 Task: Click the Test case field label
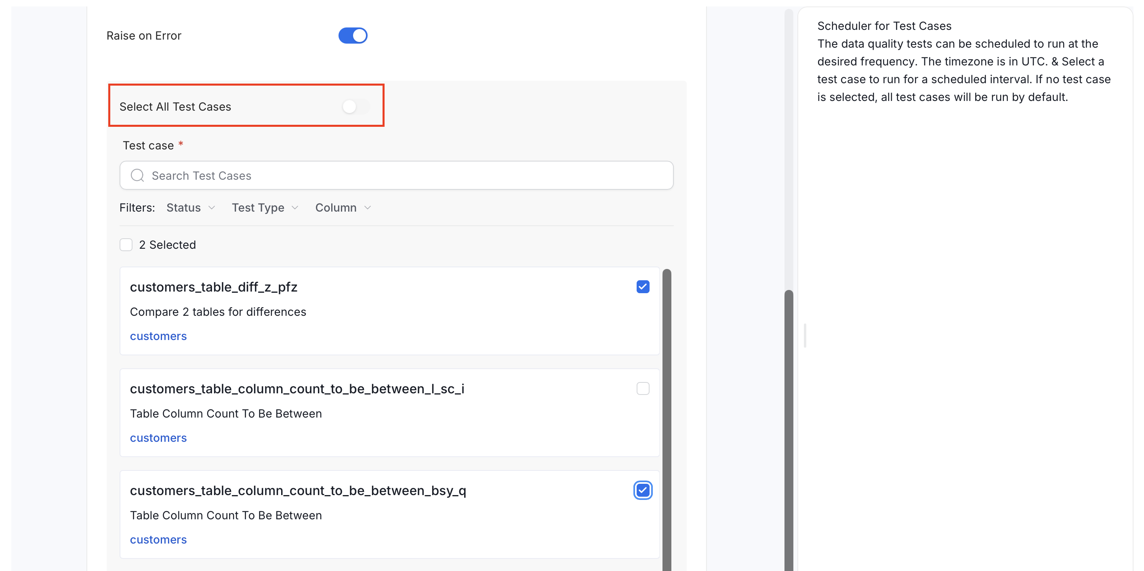[148, 146]
